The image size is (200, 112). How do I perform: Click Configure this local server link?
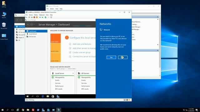(x=82, y=38)
